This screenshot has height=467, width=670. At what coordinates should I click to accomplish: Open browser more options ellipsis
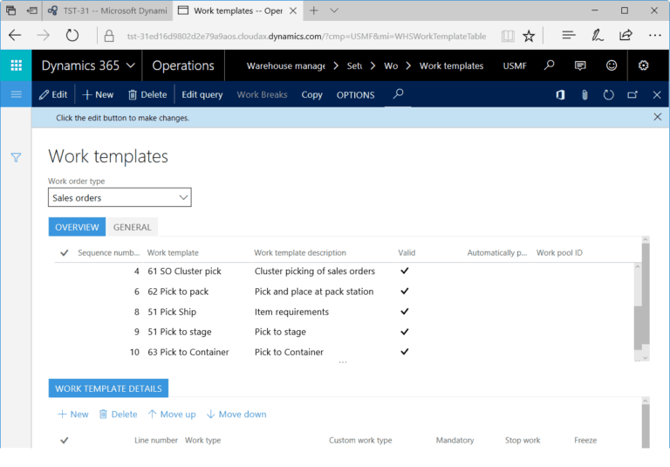(x=654, y=36)
